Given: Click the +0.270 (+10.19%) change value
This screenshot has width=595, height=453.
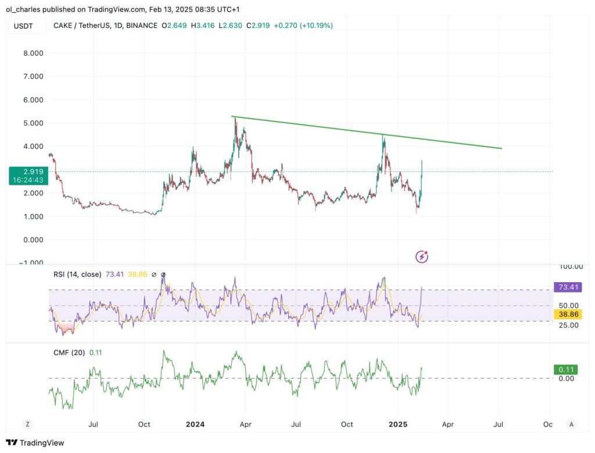Looking at the screenshot, I should click(x=303, y=26).
